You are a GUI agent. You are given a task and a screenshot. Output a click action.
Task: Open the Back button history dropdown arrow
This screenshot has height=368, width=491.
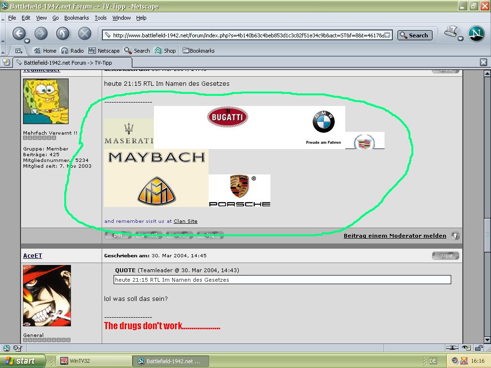27,41
